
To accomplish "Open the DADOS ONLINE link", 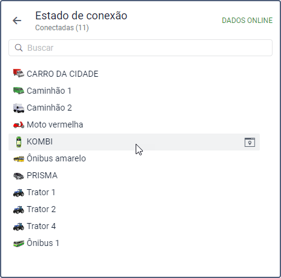I will 247,21.
